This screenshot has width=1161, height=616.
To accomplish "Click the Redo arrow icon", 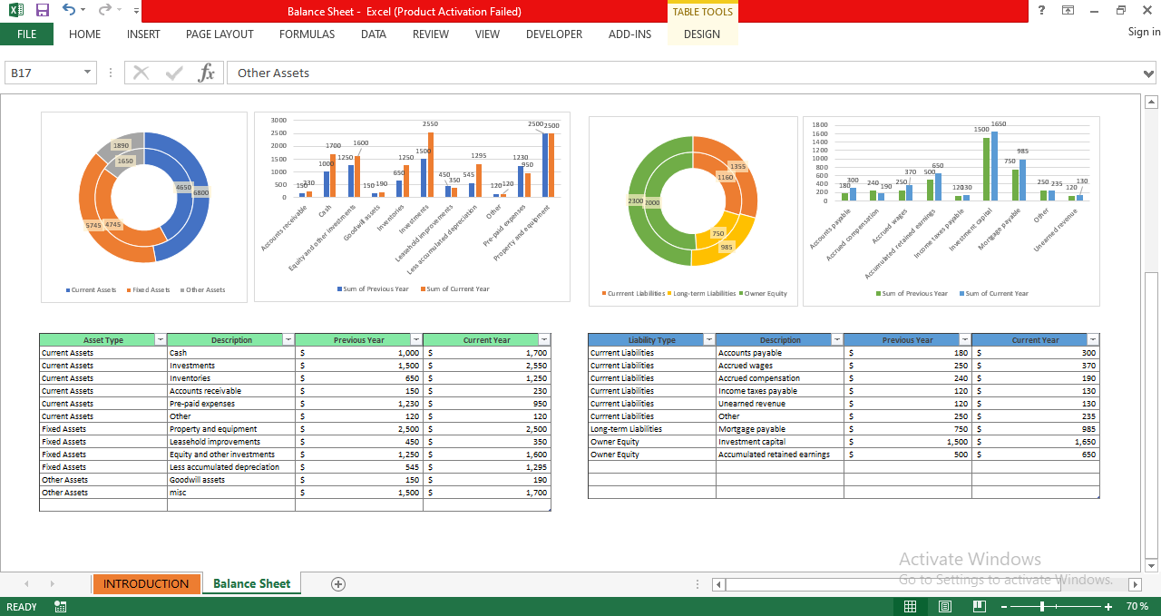I will click(104, 11).
